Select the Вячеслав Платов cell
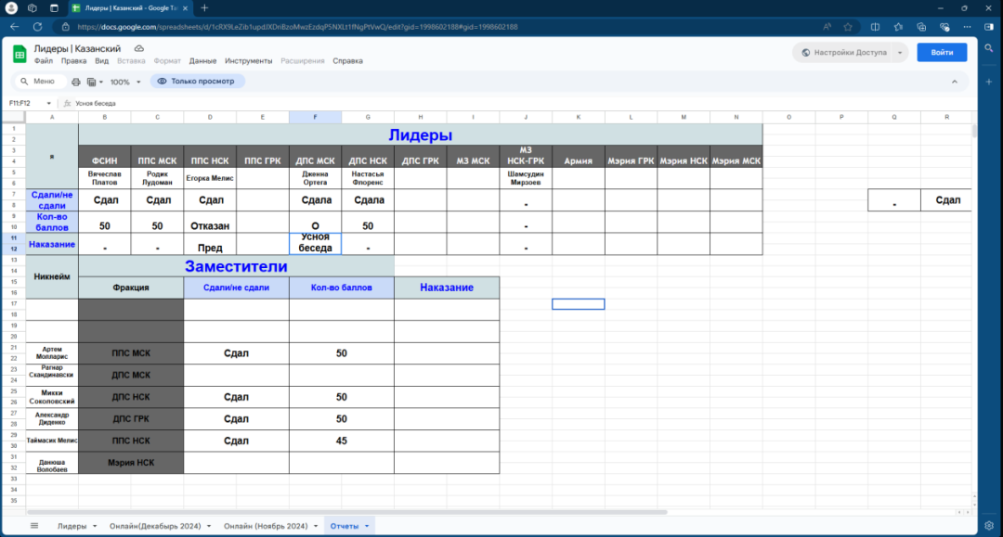Screen dimensions: 1003x537 [x=105, y=178]
